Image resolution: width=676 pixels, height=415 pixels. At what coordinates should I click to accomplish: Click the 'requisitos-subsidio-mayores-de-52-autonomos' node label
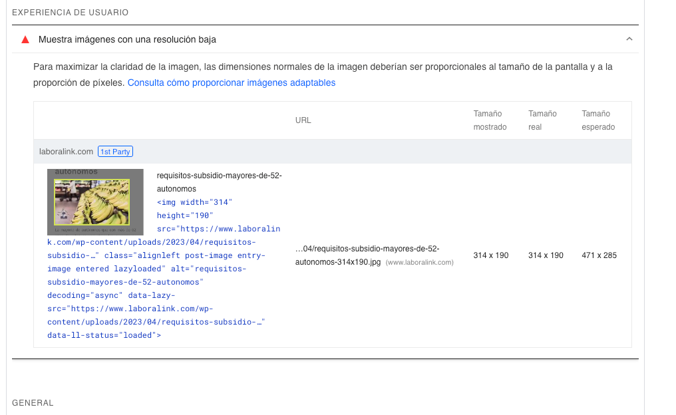[x=219, y=182]
